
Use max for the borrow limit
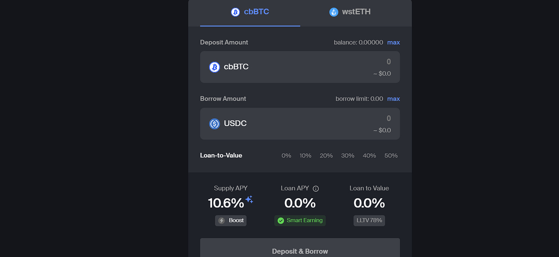point(394,99)
